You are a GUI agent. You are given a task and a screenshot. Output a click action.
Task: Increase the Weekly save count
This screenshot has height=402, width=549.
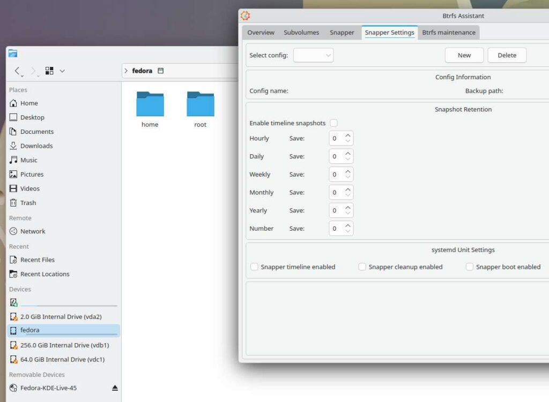click(347, 171)
